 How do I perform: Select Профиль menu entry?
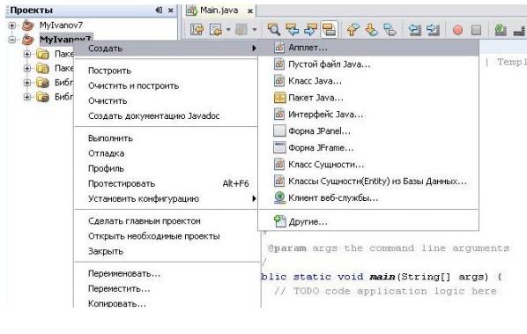(x=166, y=168)
